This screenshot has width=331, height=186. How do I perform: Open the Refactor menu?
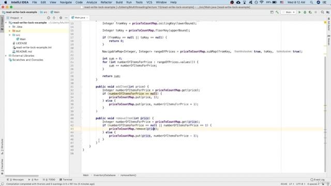[106, 2]
